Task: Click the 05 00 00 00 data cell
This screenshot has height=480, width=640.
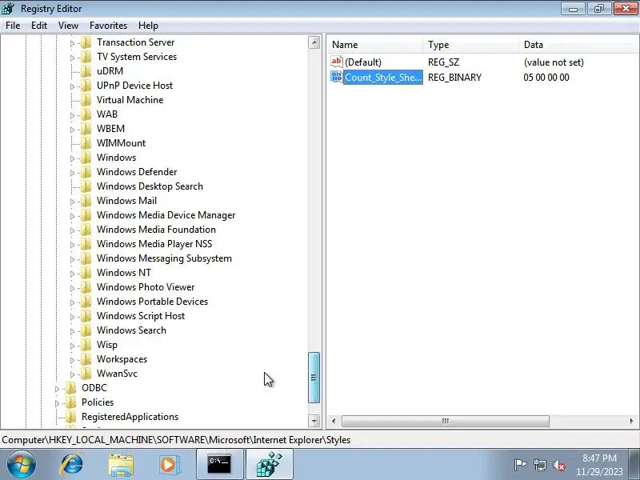Action: point(546,77)
